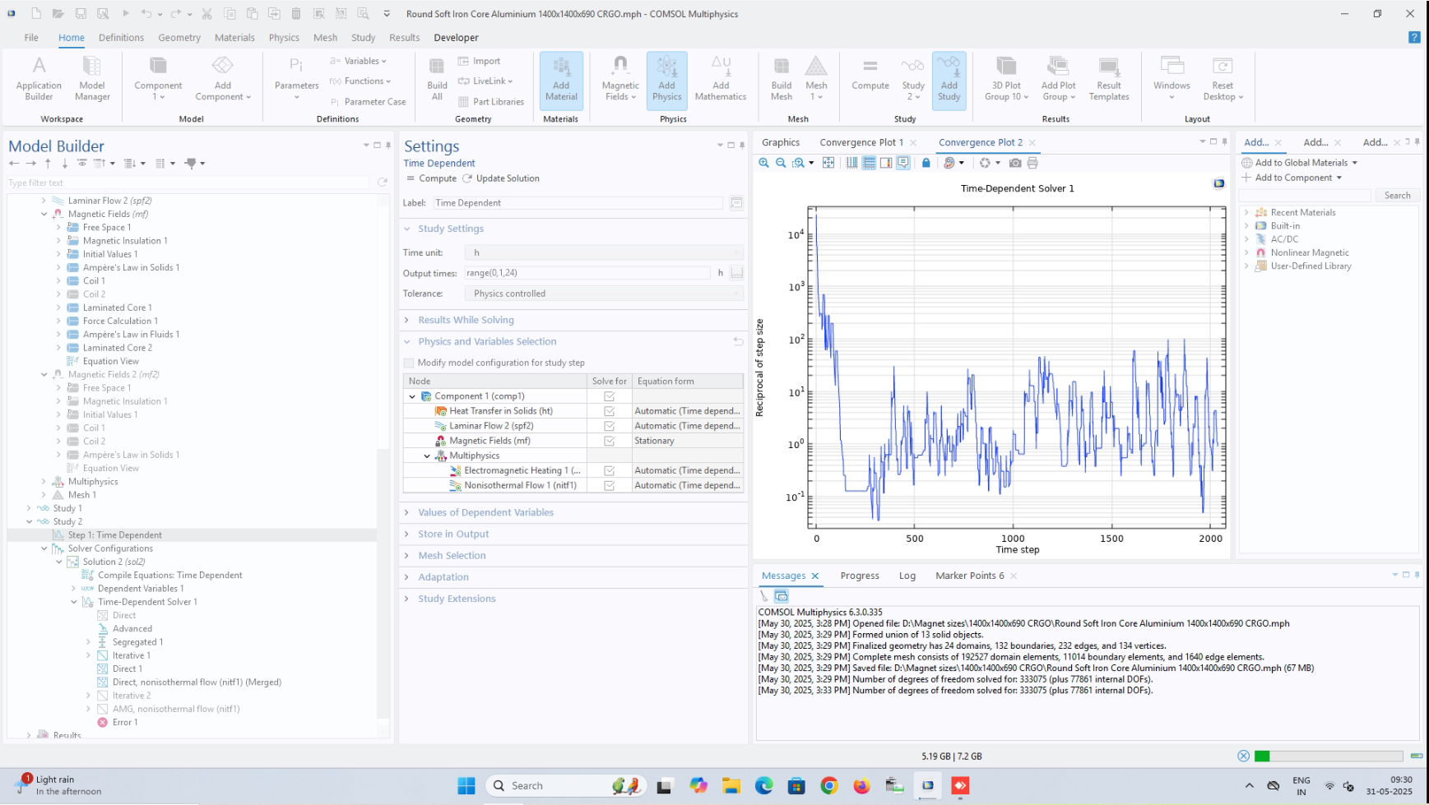Switch to the Convergence Plot 1 tab

click(x=861, y=142)
